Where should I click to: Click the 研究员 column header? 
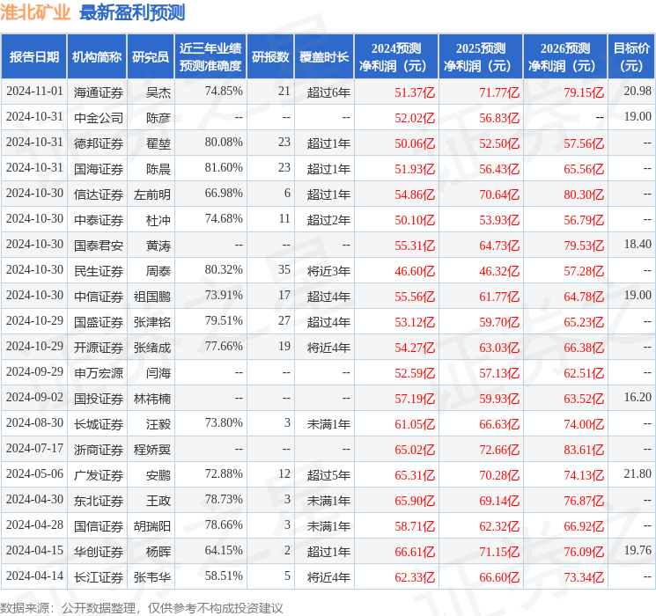click(x=151, y=56)
